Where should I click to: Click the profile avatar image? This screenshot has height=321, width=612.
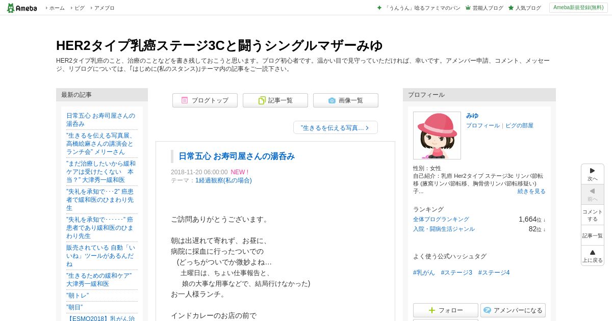pyautogui.click(x=437, y=136)
